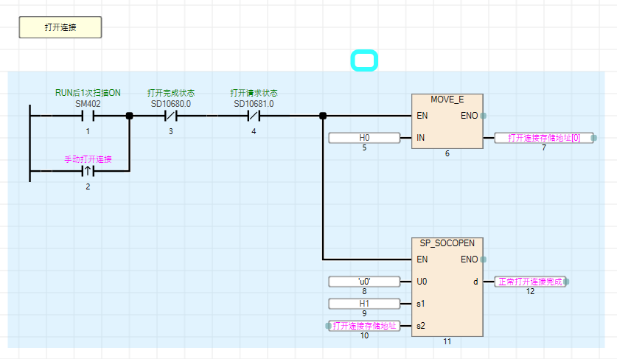Click the 打开连接存储地址[0] output variable
Viewport: 617px width, 359px height.
543,138
